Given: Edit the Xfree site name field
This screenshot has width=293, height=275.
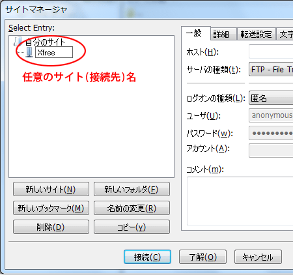Looking at the screenshot, I should point(54,52).
